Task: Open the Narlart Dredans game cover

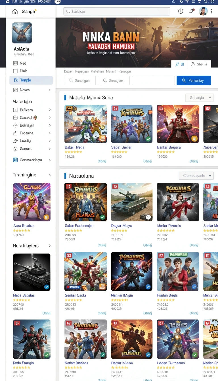Action: click(86, 339)
